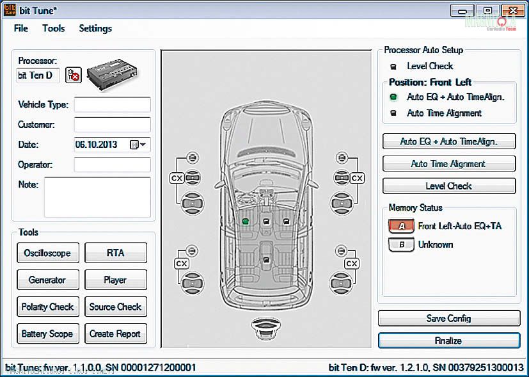
Task: Click the Create Report button
Action: 116,334
